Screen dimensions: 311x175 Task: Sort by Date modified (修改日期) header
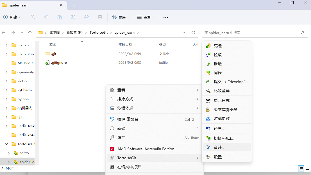(x=125, y=45)
